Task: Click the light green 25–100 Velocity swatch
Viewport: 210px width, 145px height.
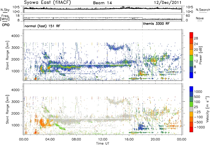Action: [191, 104]
